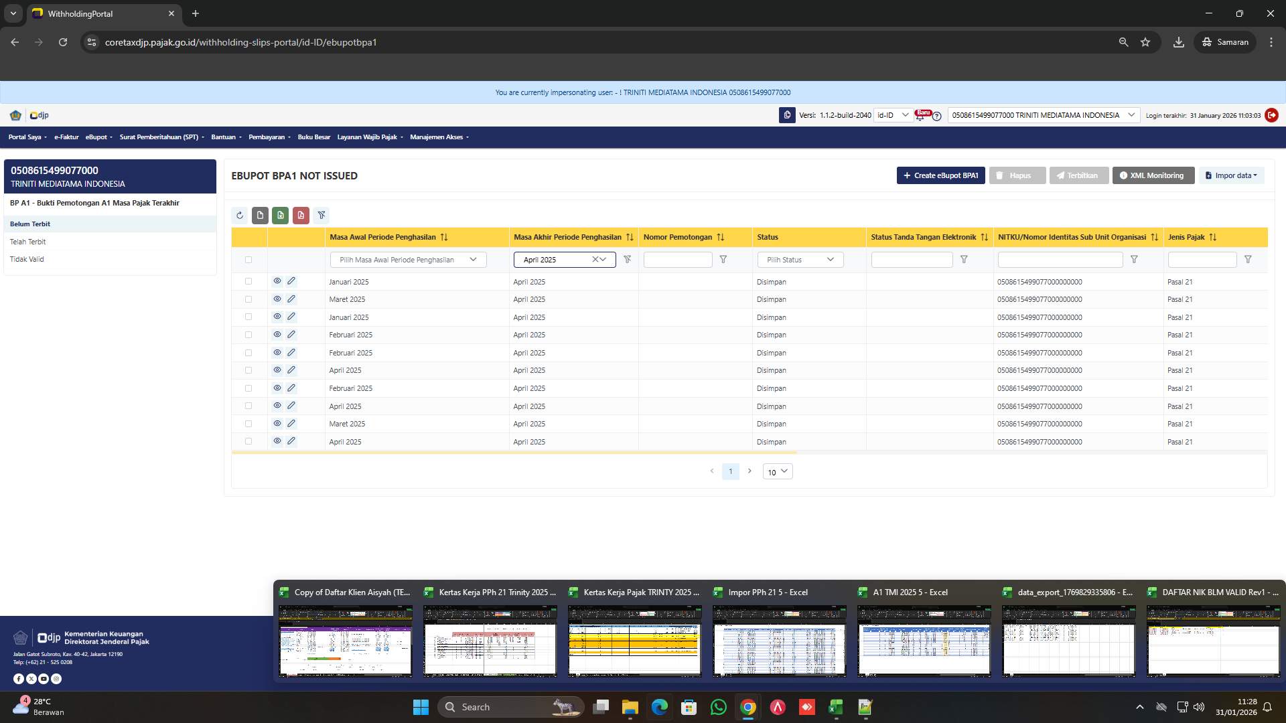The height and width of the screenshot is (723, 1286).
Task: Export table data as CSV
Action: click(x=260, y=215)
